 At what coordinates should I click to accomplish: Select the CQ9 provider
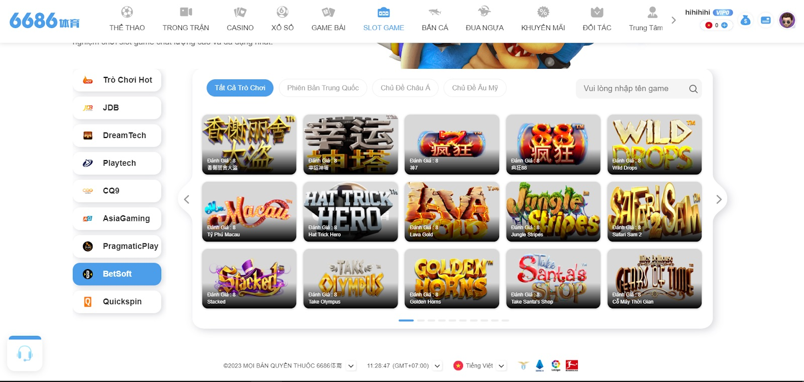(x=117, y=191)
